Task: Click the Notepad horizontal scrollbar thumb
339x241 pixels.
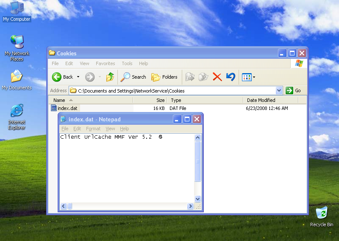Action: pyautogui.click(x=69, y=206)
